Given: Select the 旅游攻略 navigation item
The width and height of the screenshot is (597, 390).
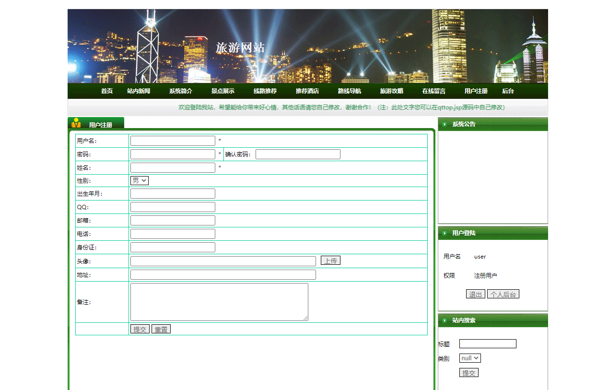Looking at the screenshot, I should (391, 91).
